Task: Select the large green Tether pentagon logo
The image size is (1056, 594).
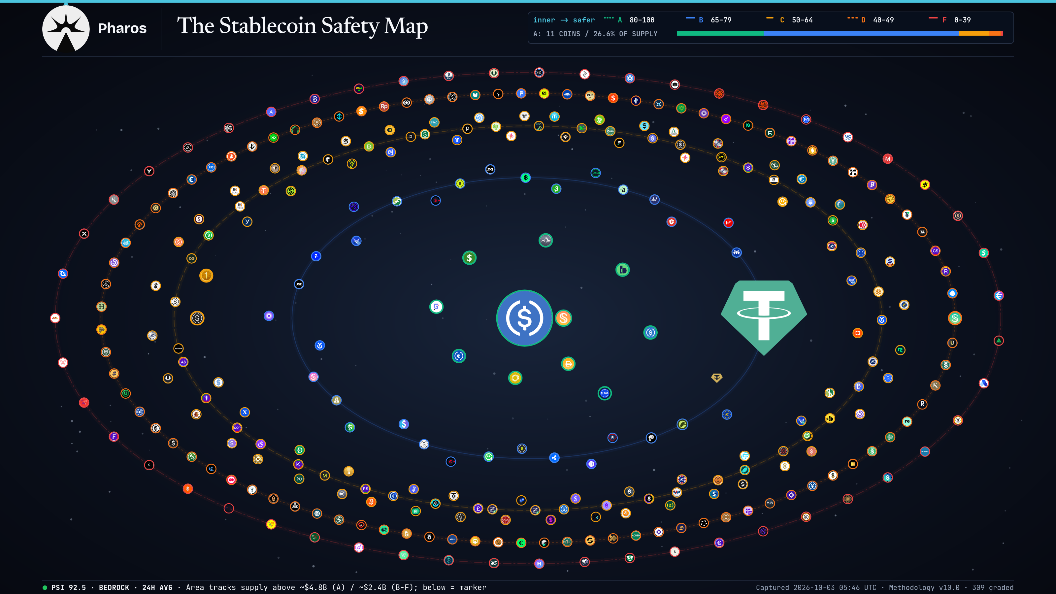Action: [764, 318]
